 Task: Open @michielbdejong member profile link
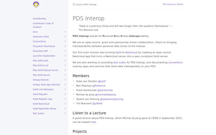point(105,94)
